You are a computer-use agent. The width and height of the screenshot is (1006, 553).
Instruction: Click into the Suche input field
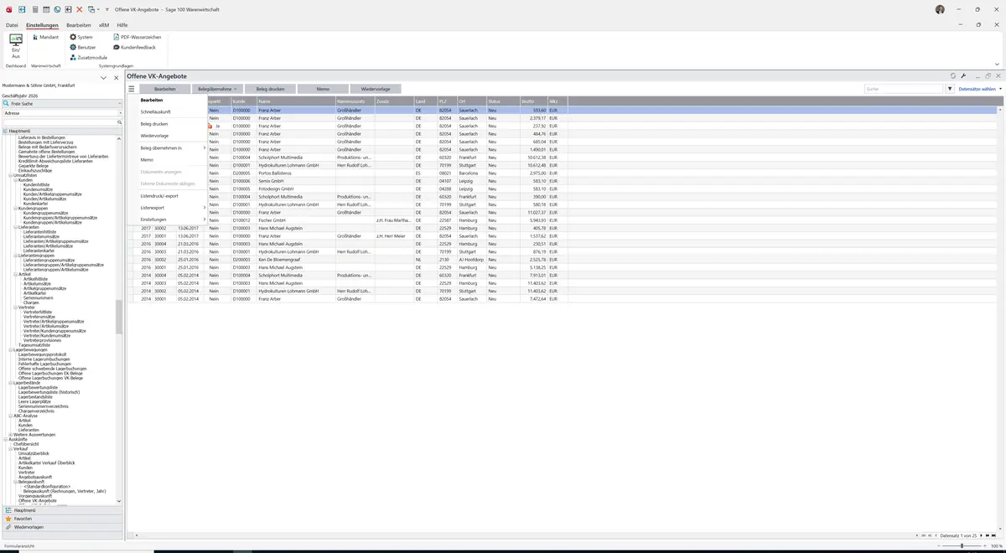point(904,89)
